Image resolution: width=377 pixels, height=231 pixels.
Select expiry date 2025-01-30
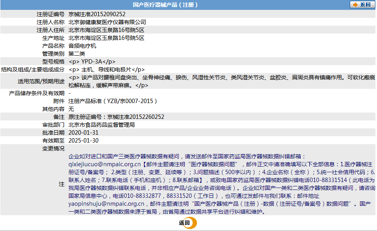83,141
